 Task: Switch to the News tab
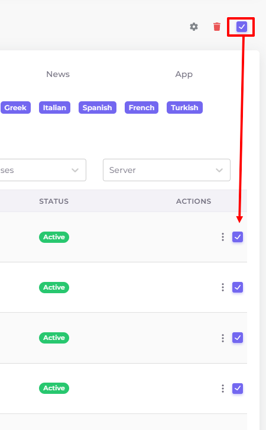[x=58, y=74]
